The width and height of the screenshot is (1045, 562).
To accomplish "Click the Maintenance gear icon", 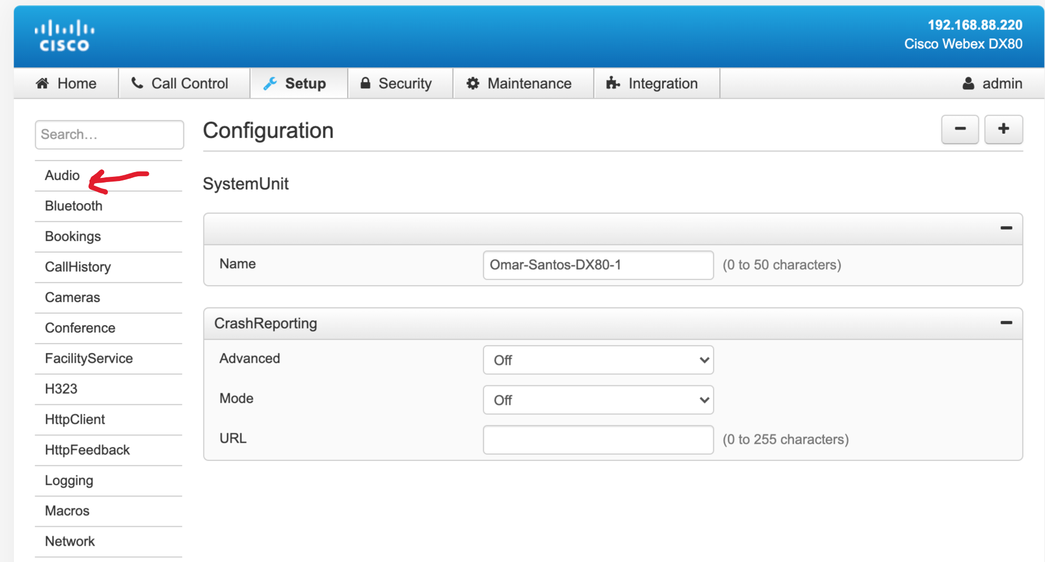I will pyautogui.click(x=473, y=83).
